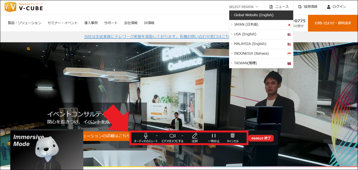Choose Global Website (English)
Screen dimensions: 358x170
(261, 15)
